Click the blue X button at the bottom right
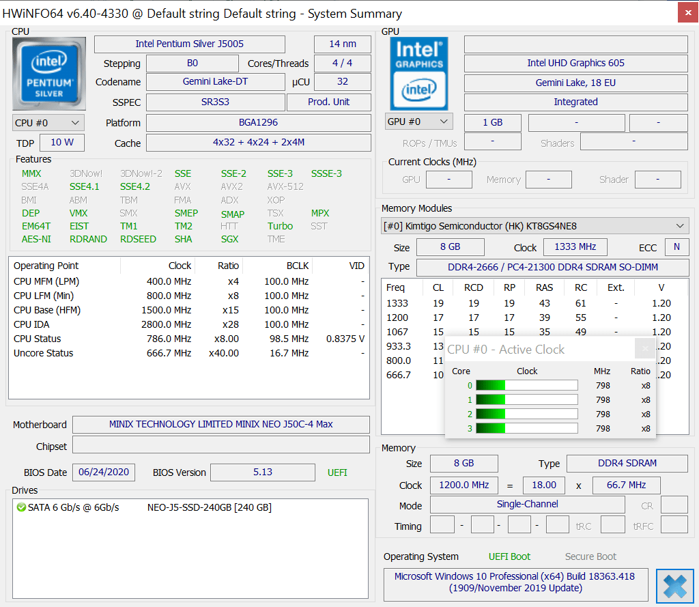This screenshot has width=699, height=607. (x=674, y=587)
